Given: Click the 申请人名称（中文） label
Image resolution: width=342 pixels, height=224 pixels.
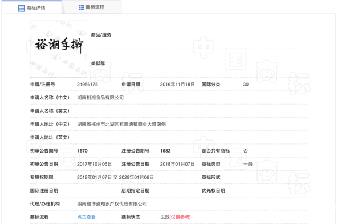Looking at the screenshot, I should click(x=50, y=98).
